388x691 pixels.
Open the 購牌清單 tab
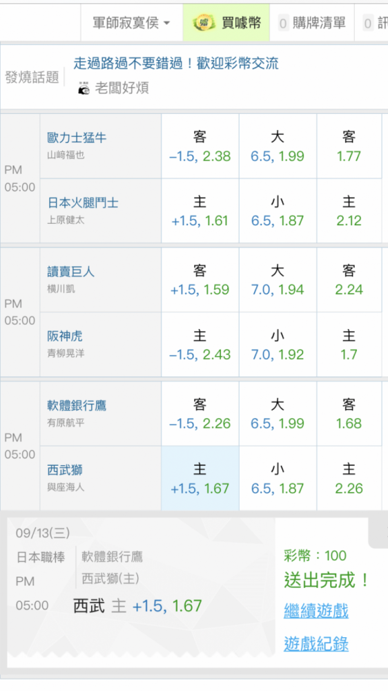pyautogui.click(x=312, y=23)
